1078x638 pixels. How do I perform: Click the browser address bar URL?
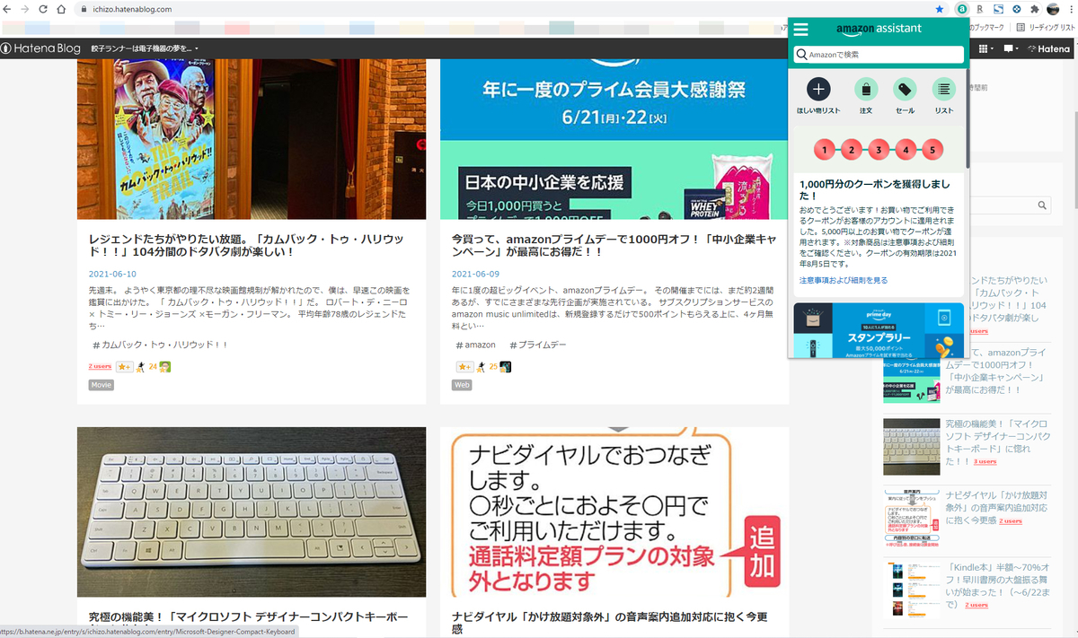coord(133,9)
